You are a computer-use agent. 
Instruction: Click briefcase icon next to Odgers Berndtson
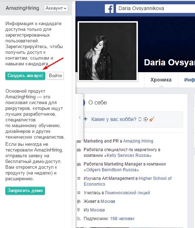click(79, 164)
